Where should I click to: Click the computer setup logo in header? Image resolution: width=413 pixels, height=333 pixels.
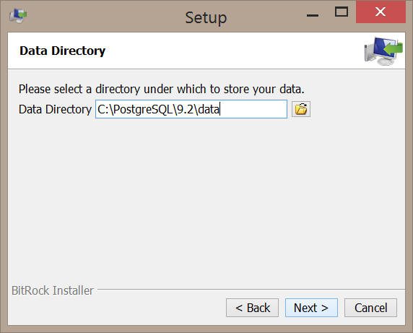383,51
